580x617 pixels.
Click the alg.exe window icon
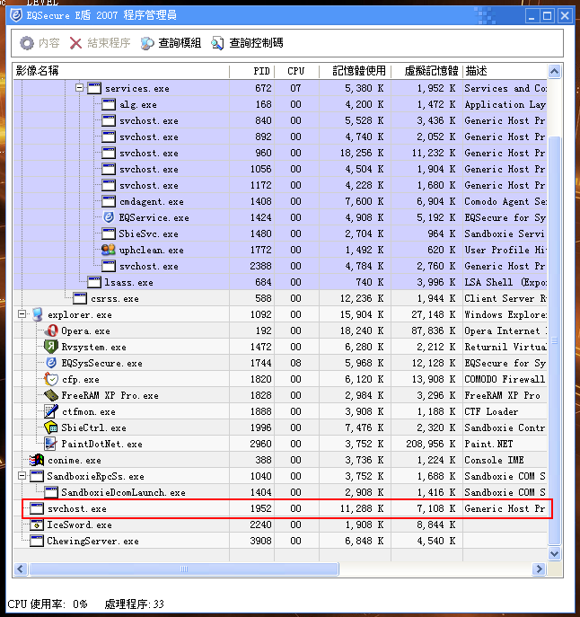click(109, 104)
